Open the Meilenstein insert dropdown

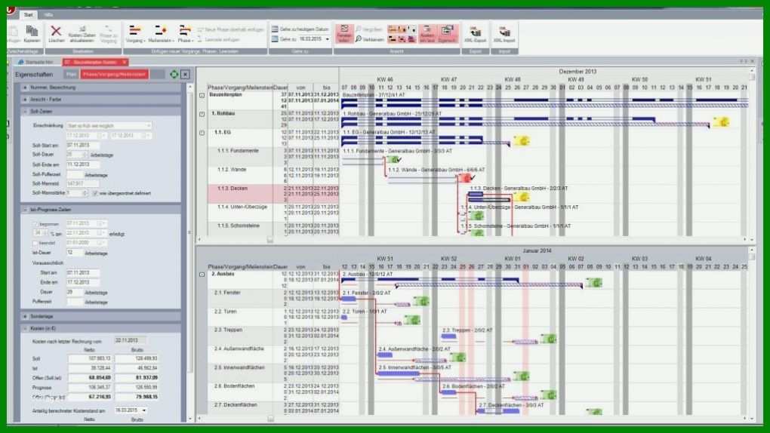(x=161, y=34)
